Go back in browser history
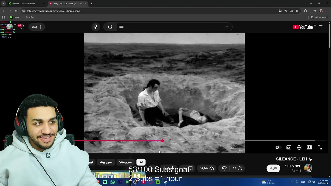The width and height of the screenshot is (331, 186). [x=4, y=11]
